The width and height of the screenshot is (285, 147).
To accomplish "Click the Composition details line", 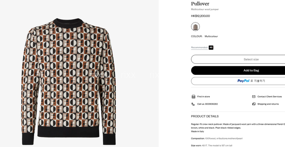I will (217, 138).
